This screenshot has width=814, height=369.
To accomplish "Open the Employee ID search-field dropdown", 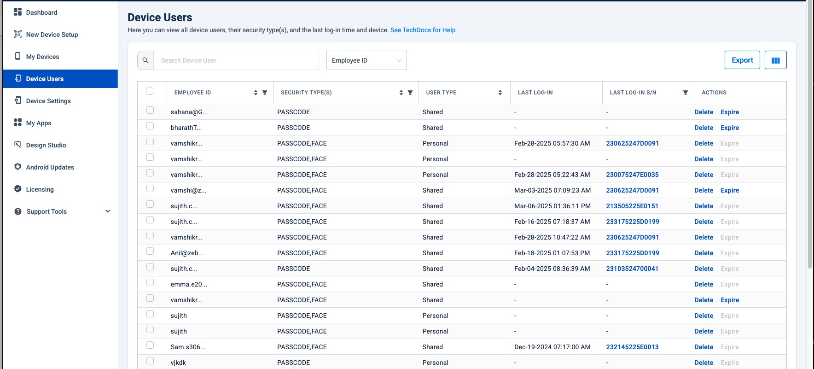I will coord(366,60).
